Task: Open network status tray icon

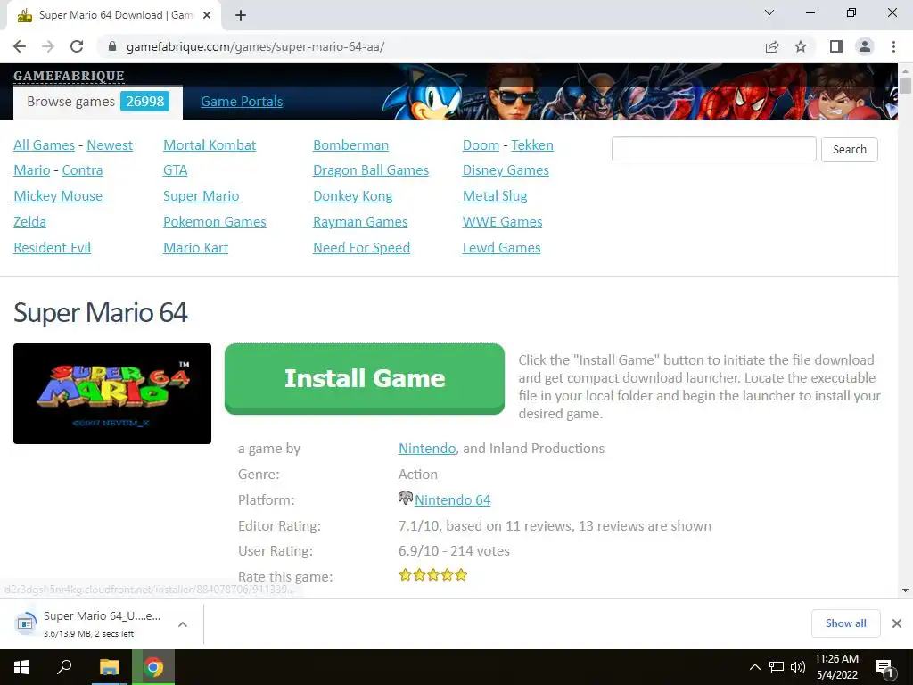Action: pos(777,667)
